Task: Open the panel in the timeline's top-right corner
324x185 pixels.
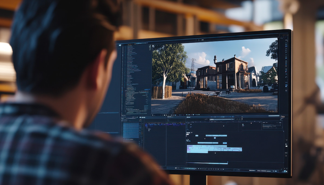Action: tap(272, 125)
